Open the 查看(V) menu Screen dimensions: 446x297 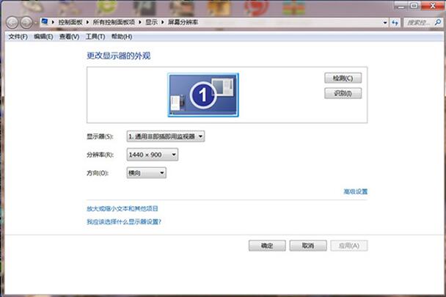click(x=69, y=37)
